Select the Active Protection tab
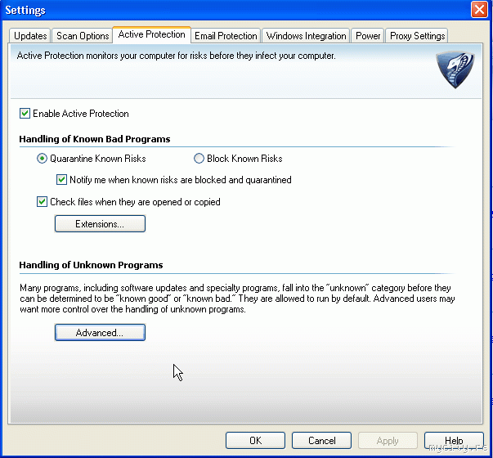The width and height of the screenshot is (493, 458). point(151,35)
